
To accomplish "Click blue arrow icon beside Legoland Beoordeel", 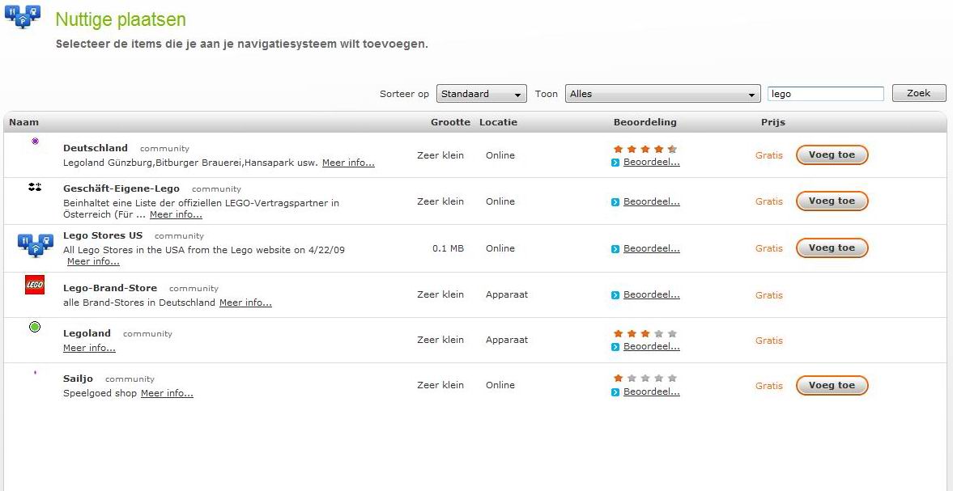I will [x=615, y=346].
